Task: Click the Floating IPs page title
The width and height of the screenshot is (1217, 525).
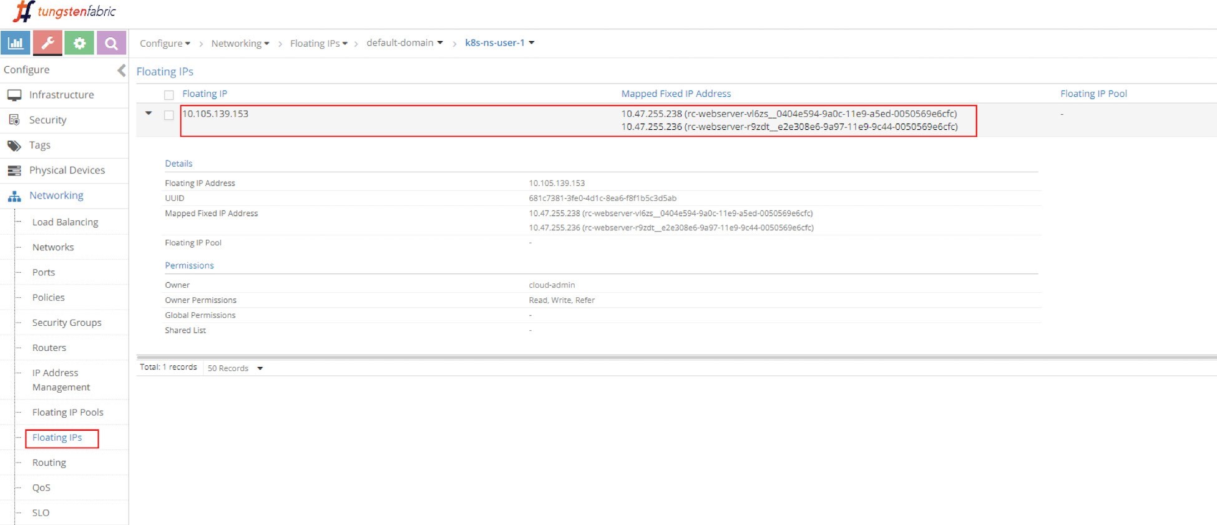Action: pos(165,72)
